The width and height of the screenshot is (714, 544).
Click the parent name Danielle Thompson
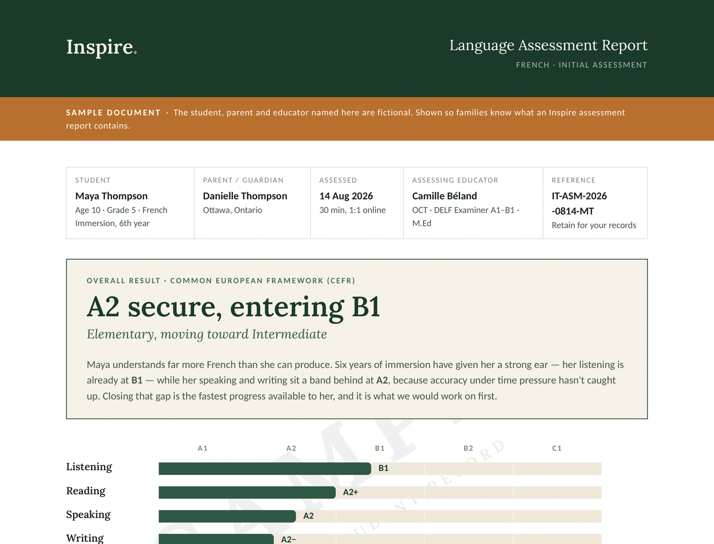(245, 196)
